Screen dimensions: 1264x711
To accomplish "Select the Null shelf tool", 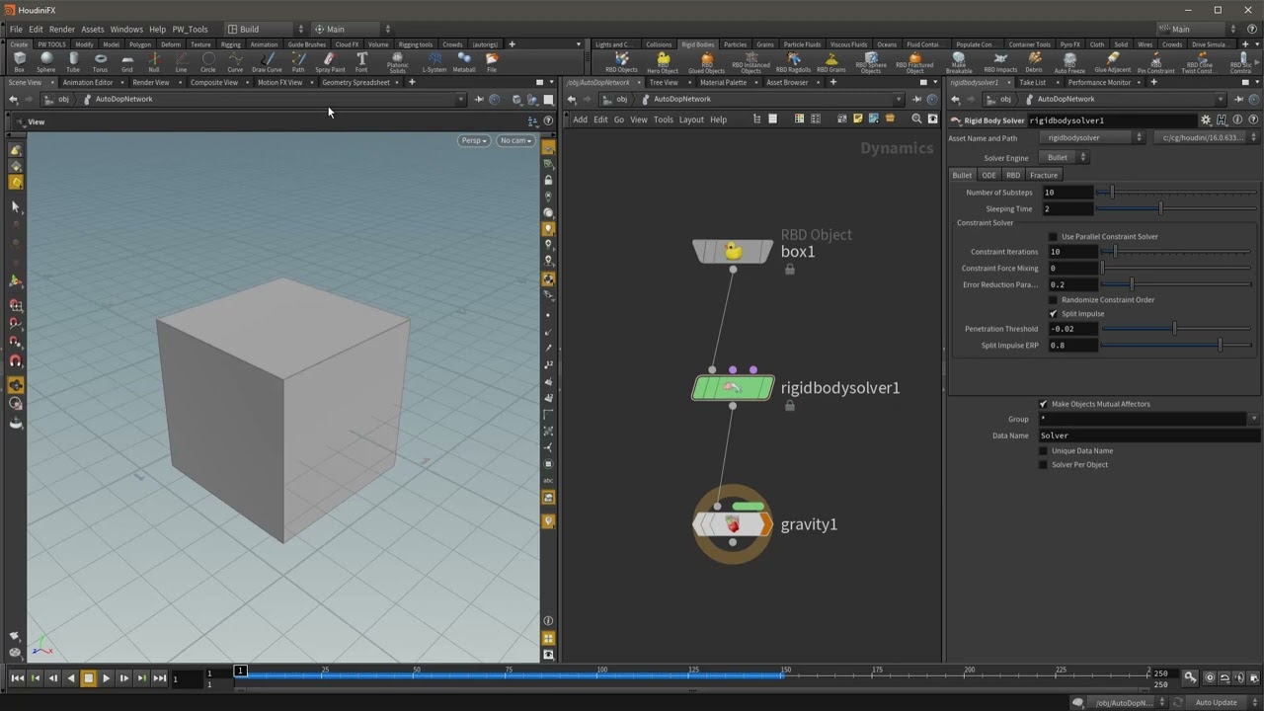I will [154, 62].
